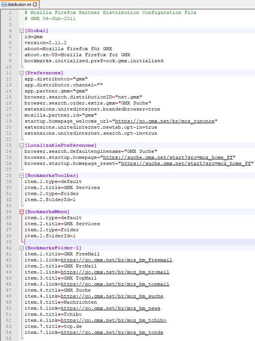Click the '# GMX 06-Jun-2011' comment line
The width and height of the screenshot is (255, 341).
click(x=50, y=19)
